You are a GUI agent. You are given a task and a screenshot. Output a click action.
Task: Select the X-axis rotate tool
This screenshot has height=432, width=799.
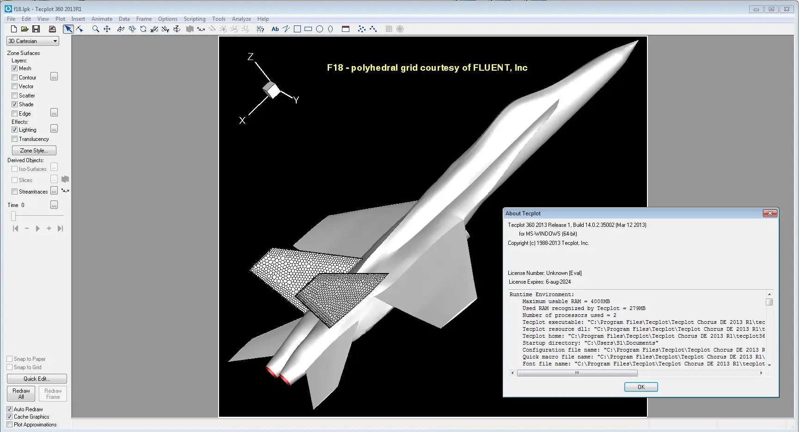[x=154, y=29]
